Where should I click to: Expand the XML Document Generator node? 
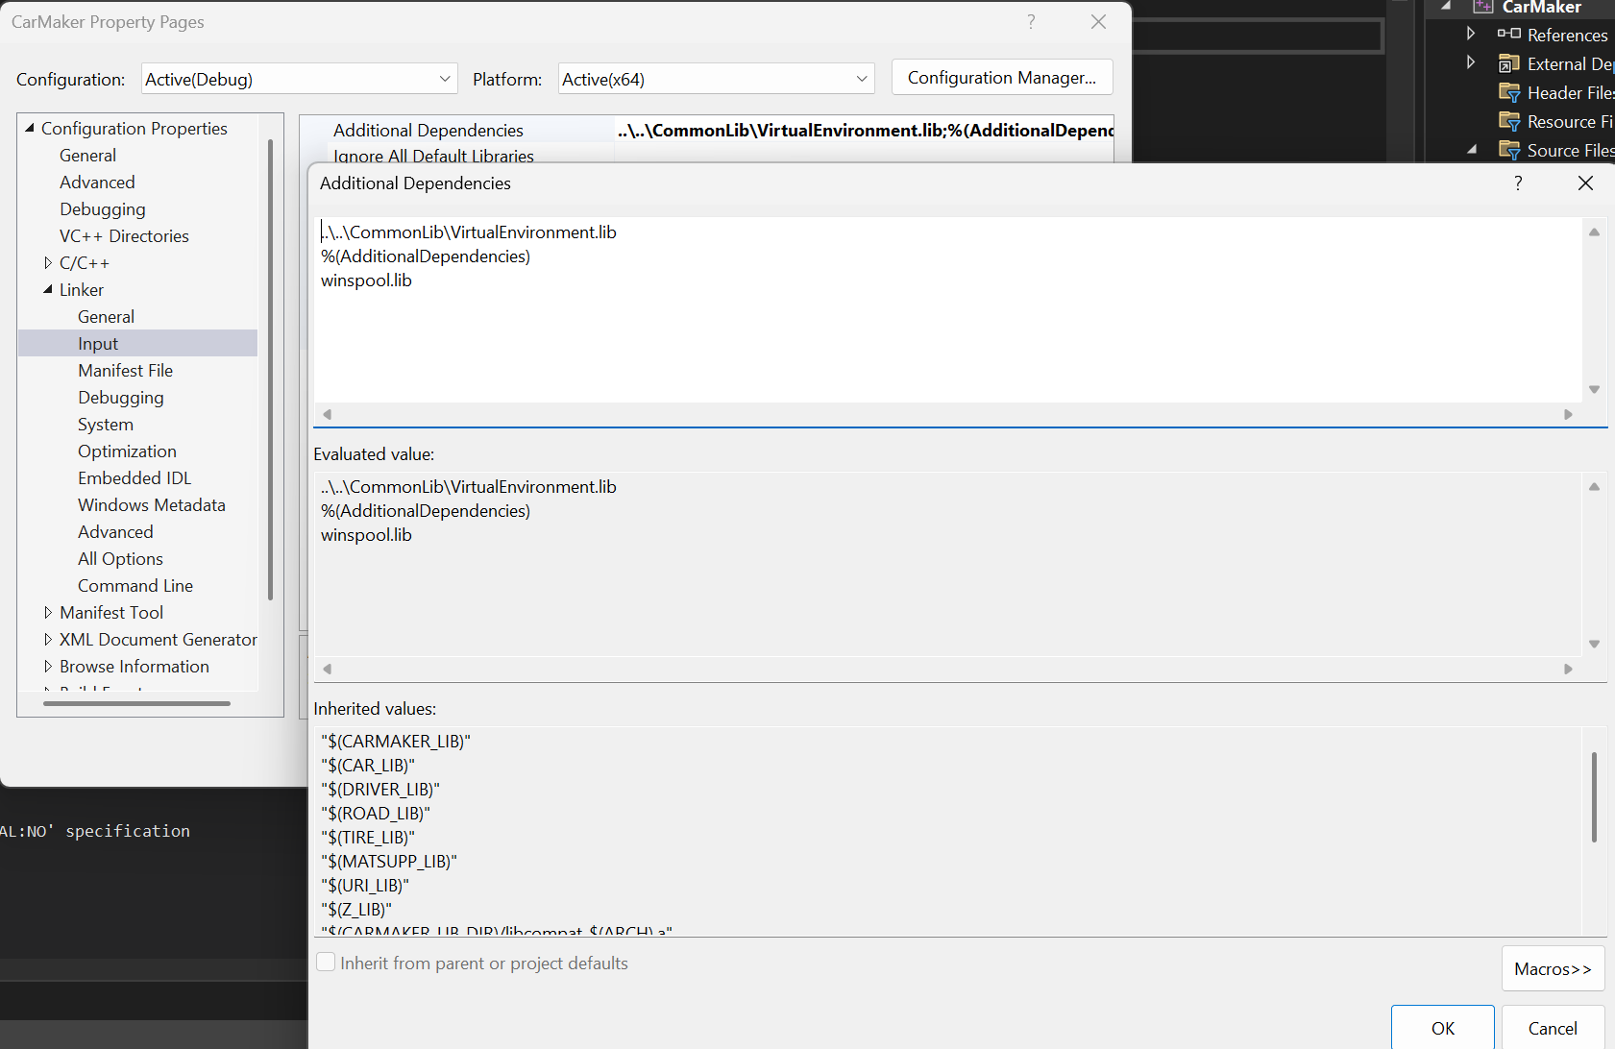pos(48,639)
